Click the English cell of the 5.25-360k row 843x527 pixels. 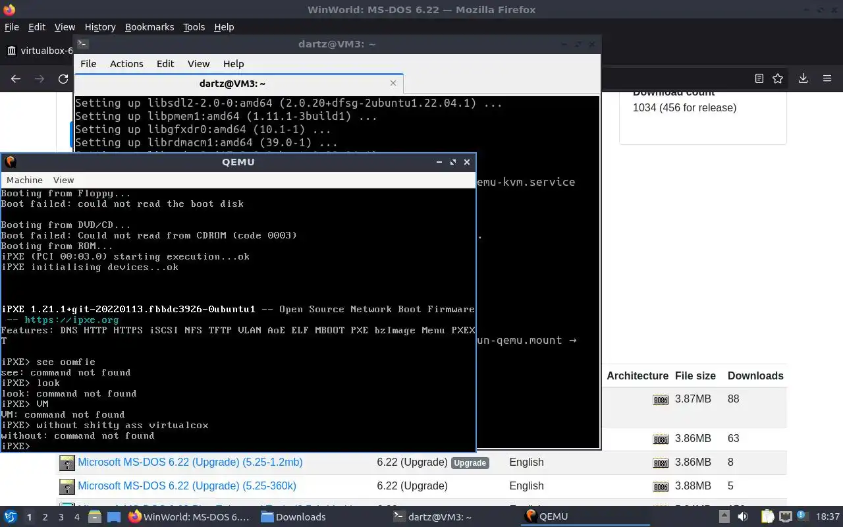coord(526,486)
